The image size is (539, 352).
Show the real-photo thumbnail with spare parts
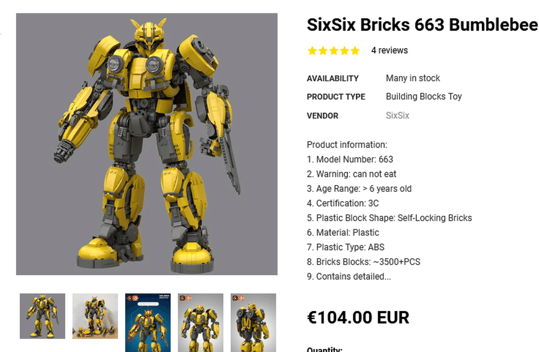point(95,316)
